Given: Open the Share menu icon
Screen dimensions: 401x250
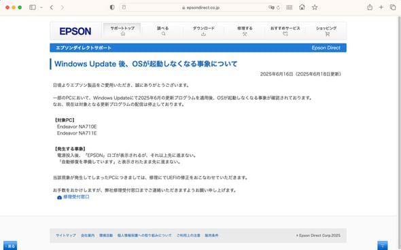Looking at the screenshot, I should point(370,7).
